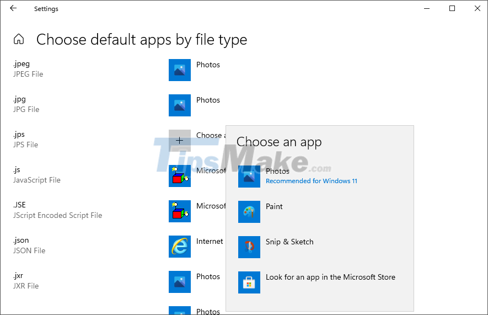Maximize the Settings window
Viewport: 488px width, 315px height.
pyautogui.click(x=452, y=8)
